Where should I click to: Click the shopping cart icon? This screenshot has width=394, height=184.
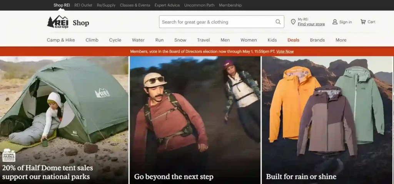point(363,22)
